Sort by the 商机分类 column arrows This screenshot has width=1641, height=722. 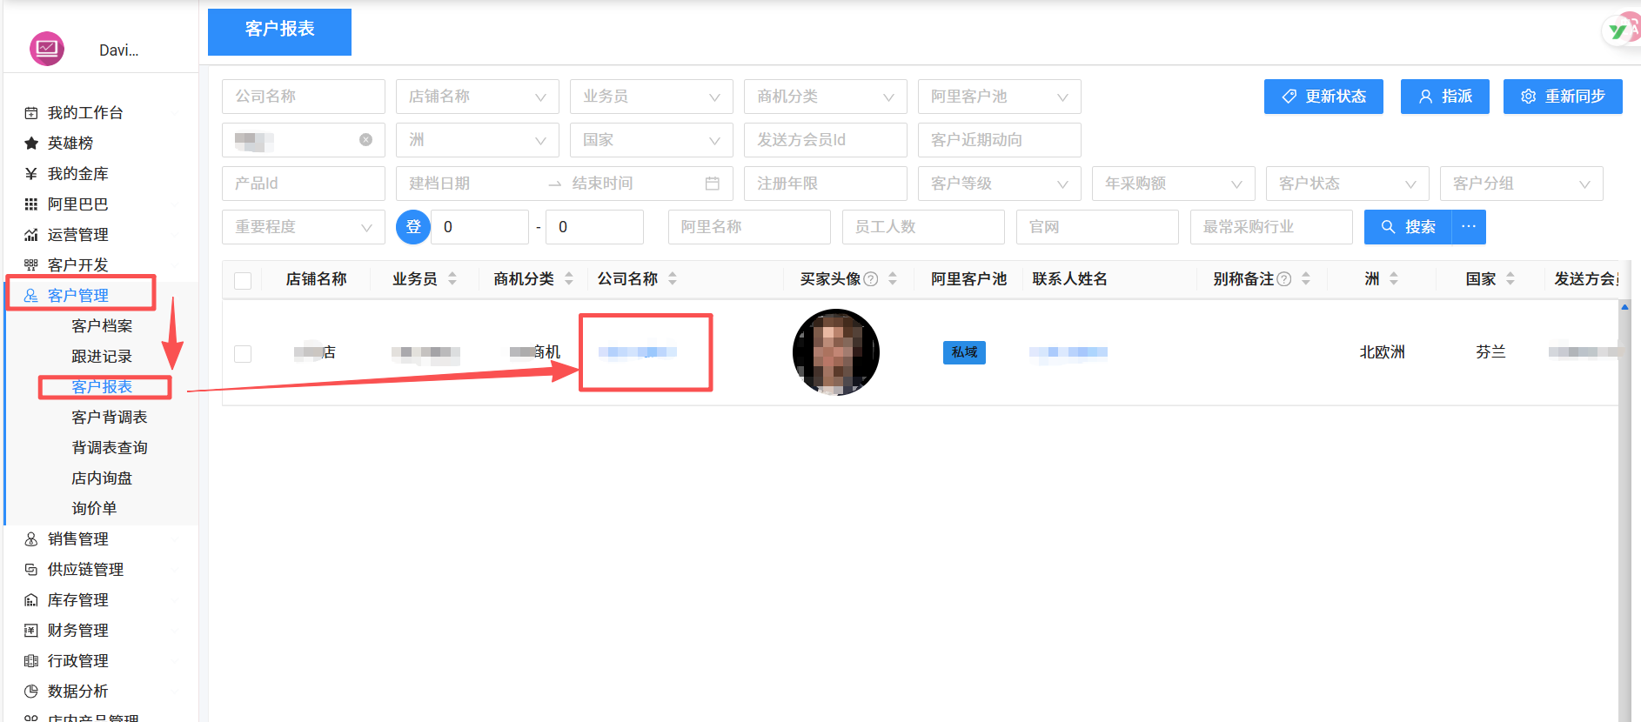(x=569, y=279)
